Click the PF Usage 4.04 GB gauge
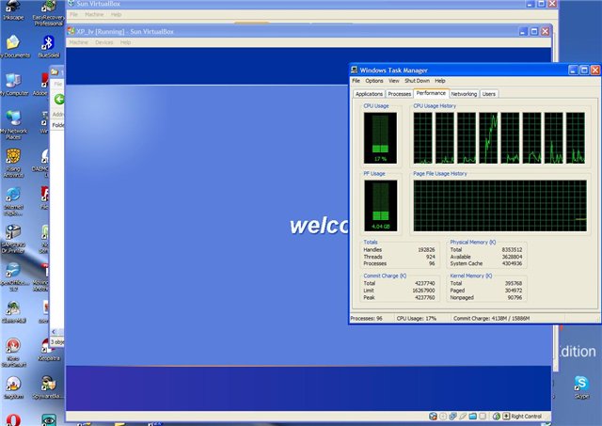This screenshot has width=602, height=426. [380, 206]
